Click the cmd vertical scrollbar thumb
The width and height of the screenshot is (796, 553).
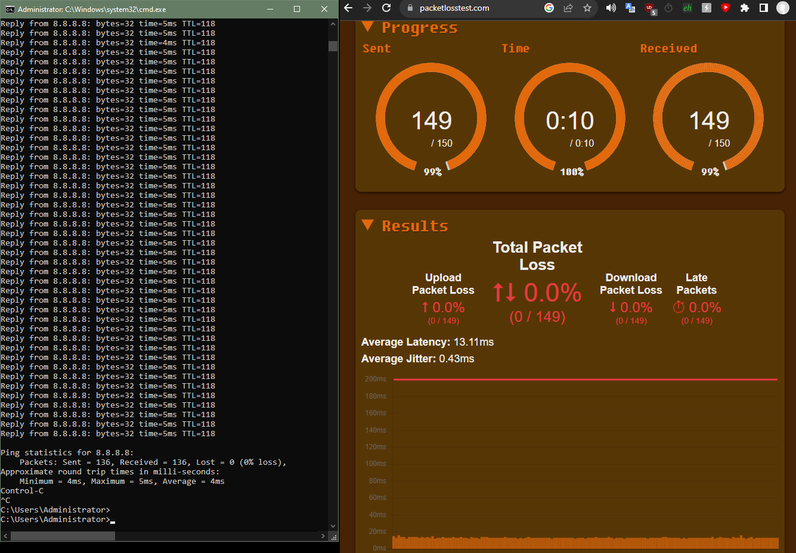(333, 46)
